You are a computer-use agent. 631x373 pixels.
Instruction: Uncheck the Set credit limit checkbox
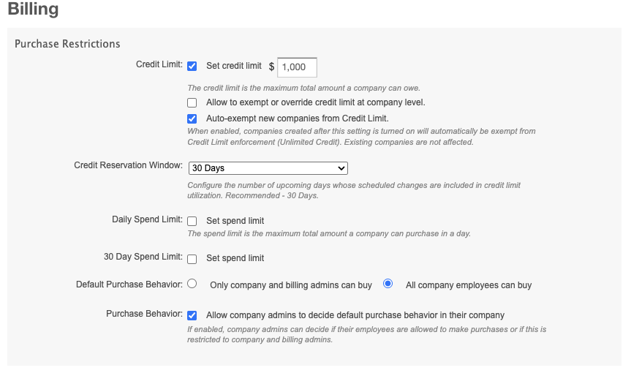pyautogui.click(x=192, y=67)
